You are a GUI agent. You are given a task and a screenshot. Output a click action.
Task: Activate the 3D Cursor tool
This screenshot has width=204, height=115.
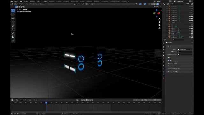tap(13, 14)
